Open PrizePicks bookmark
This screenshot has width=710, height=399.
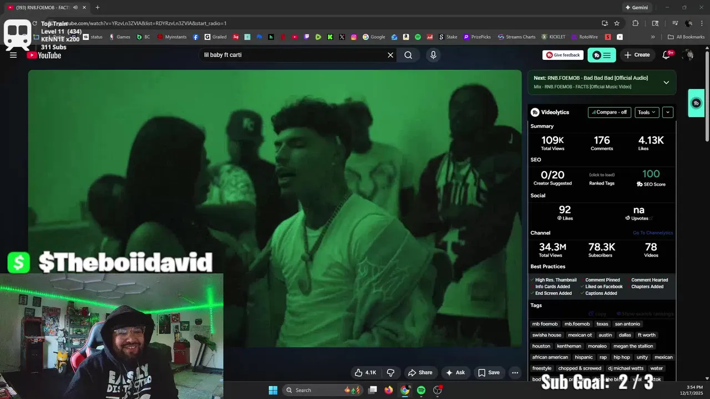[x=477, y=37]
